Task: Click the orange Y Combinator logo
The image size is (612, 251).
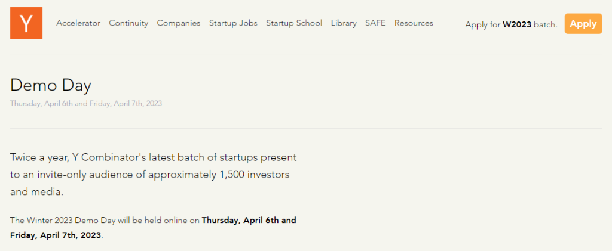Action: (x=26, y=23)
